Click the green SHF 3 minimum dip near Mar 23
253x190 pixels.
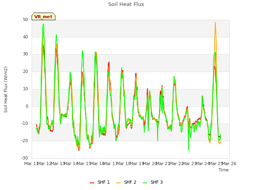pos(189,150)
